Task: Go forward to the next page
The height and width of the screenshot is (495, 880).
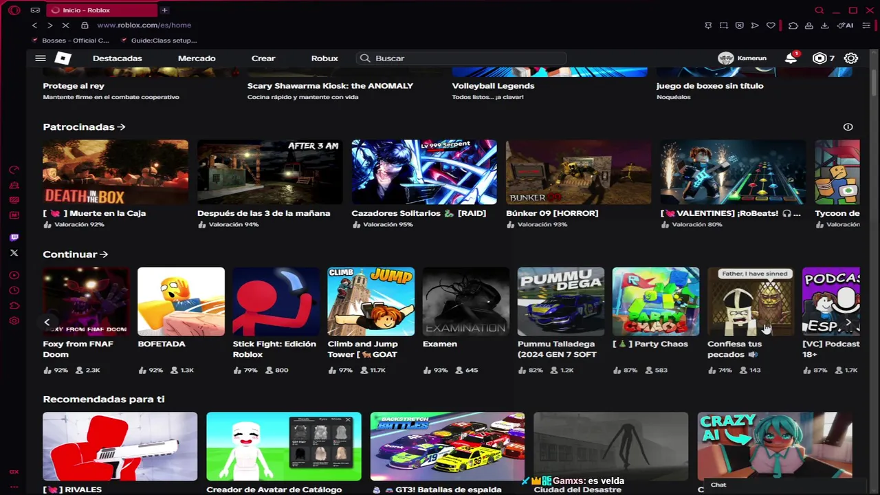Action: click(x=49, y=25)
